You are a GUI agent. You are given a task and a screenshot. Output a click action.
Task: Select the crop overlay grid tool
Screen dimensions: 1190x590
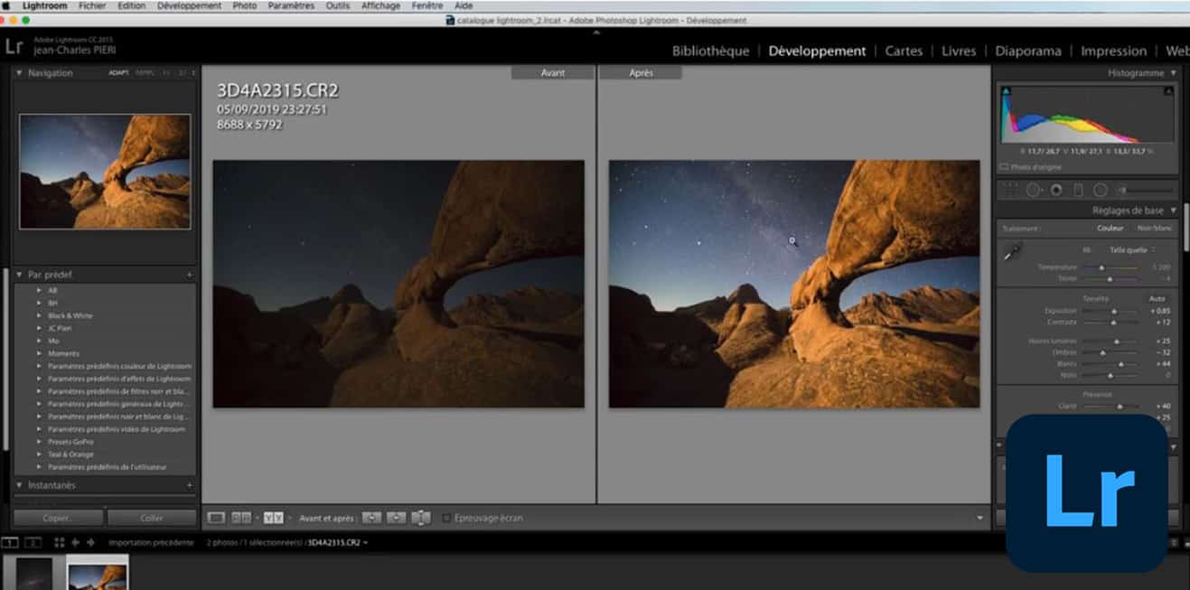(x=1010, y=190)
